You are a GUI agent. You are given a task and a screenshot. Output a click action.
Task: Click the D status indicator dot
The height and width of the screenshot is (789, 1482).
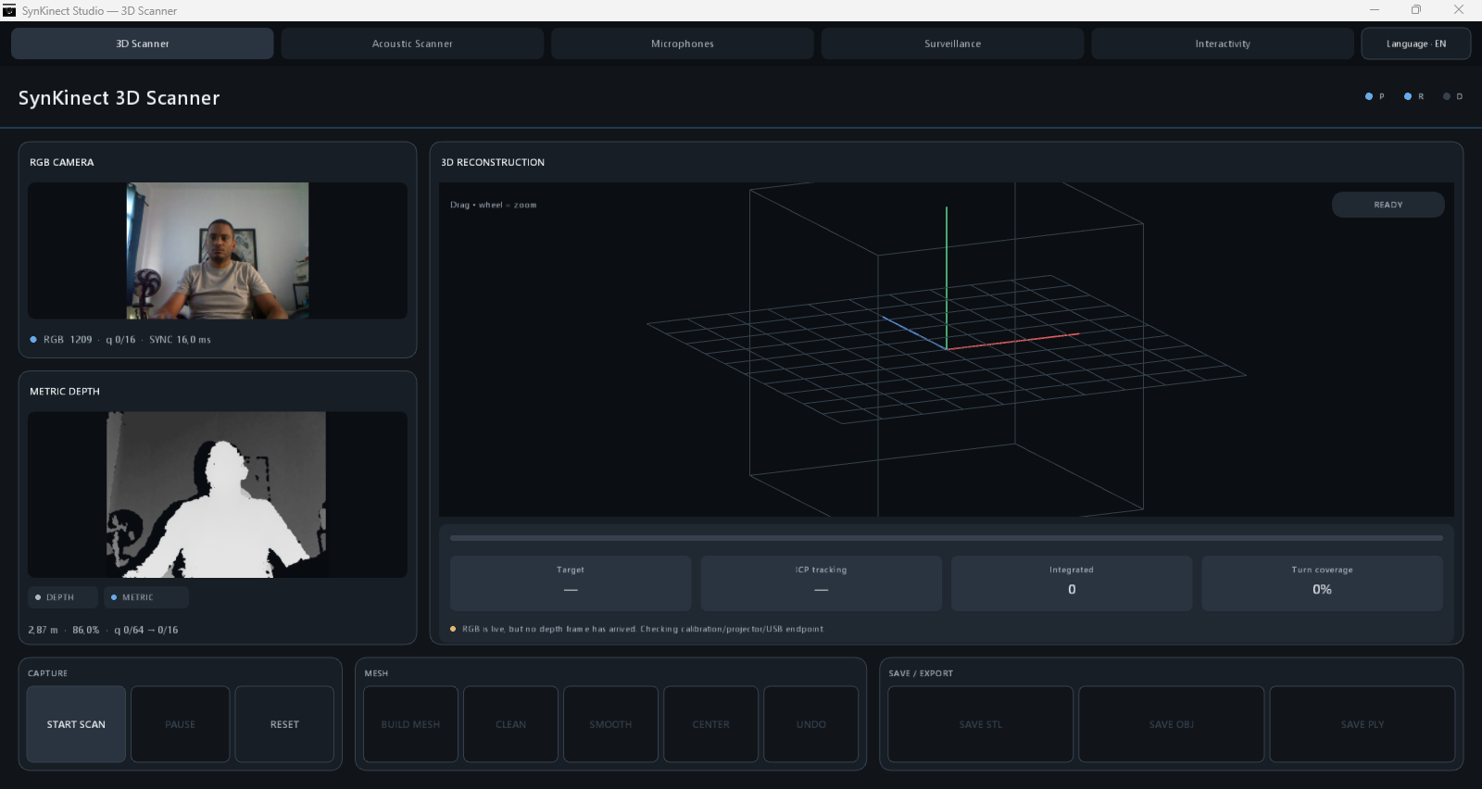point(1447,96)
